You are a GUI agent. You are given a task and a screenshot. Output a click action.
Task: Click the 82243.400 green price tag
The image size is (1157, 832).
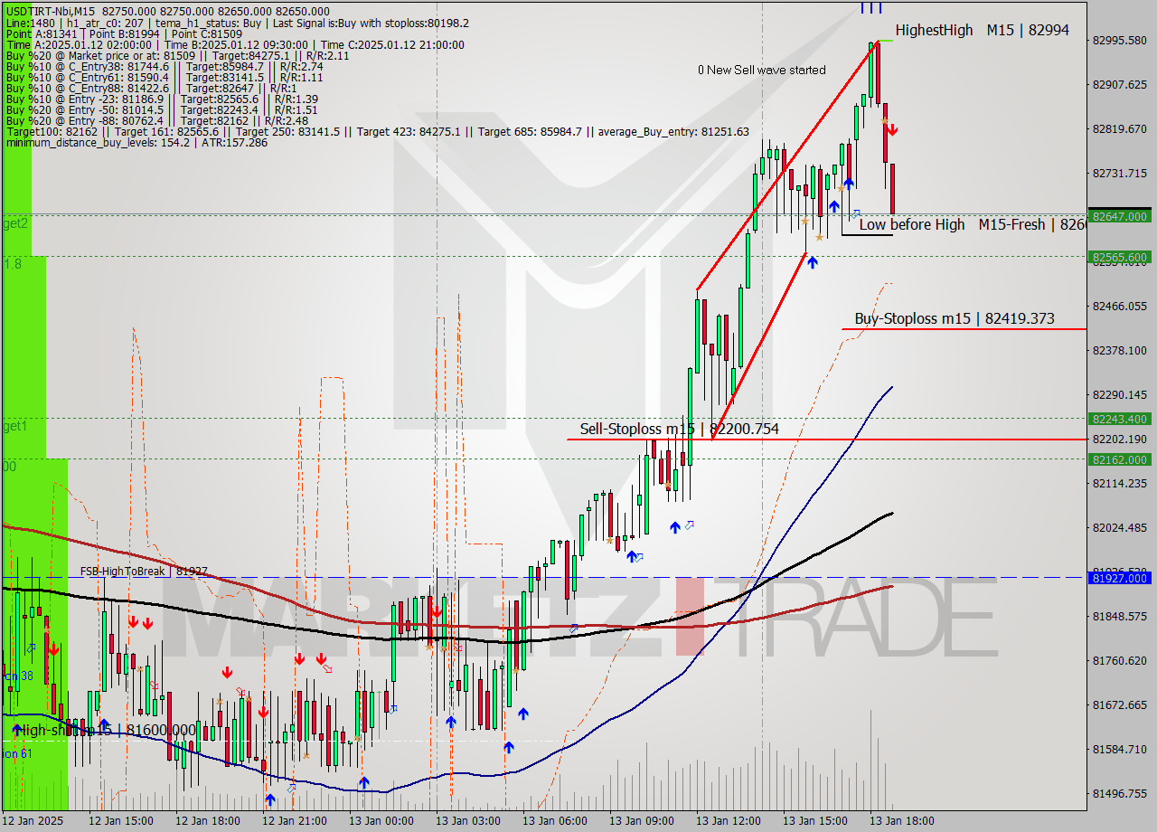tap(1121, 419)
